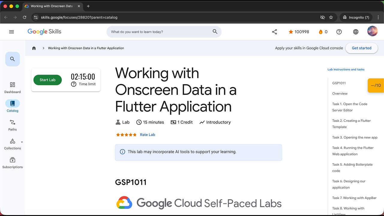The image size is (384, 216).
Task: Click the info icon in AI notice
Action: click(x=122, y=152)
